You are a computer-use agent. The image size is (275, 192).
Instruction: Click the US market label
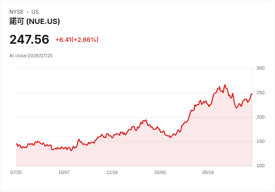[35, 12]
